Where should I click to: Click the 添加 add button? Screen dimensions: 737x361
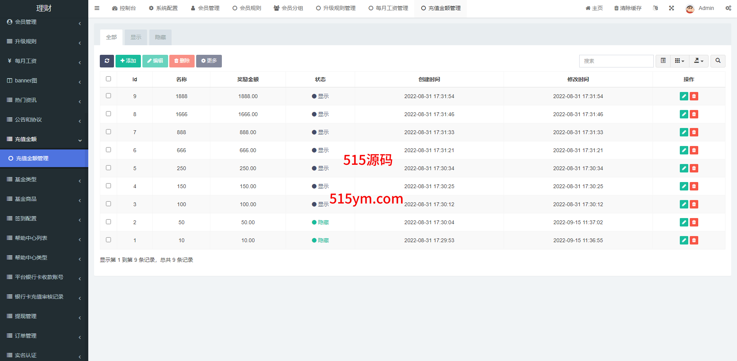coord(128,61)
